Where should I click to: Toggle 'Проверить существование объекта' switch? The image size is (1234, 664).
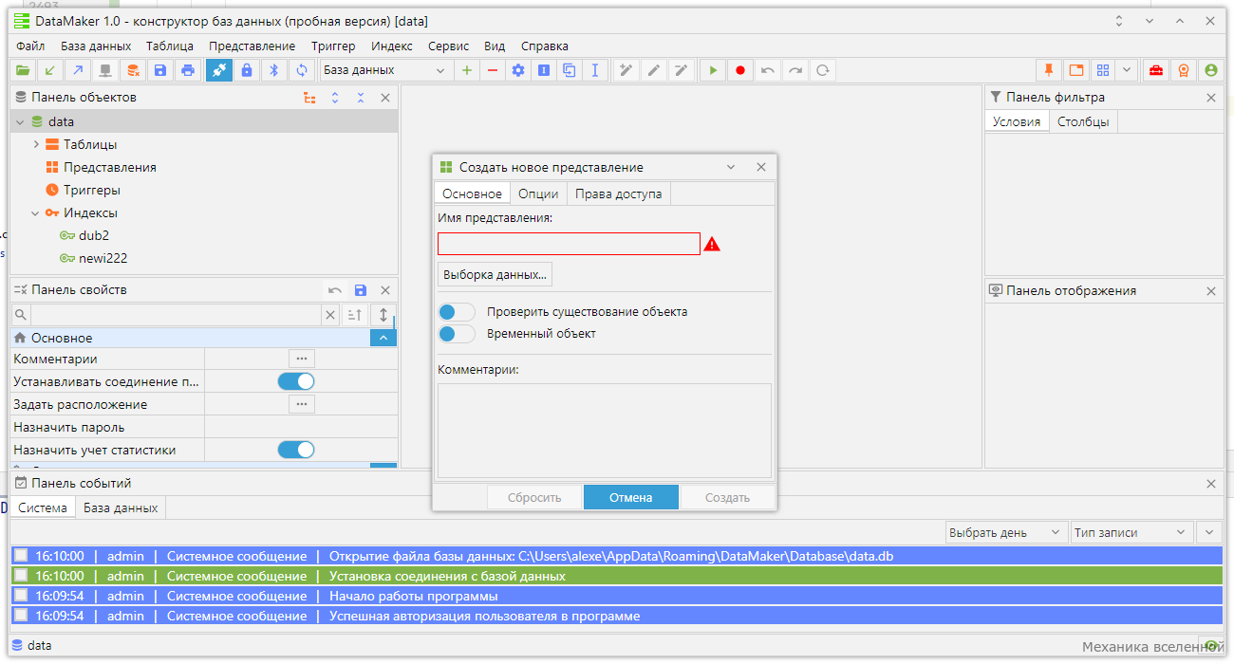[457, 312]
